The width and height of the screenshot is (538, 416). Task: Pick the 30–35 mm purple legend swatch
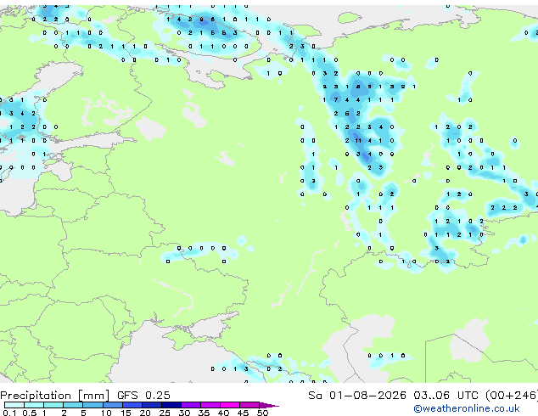191,405
